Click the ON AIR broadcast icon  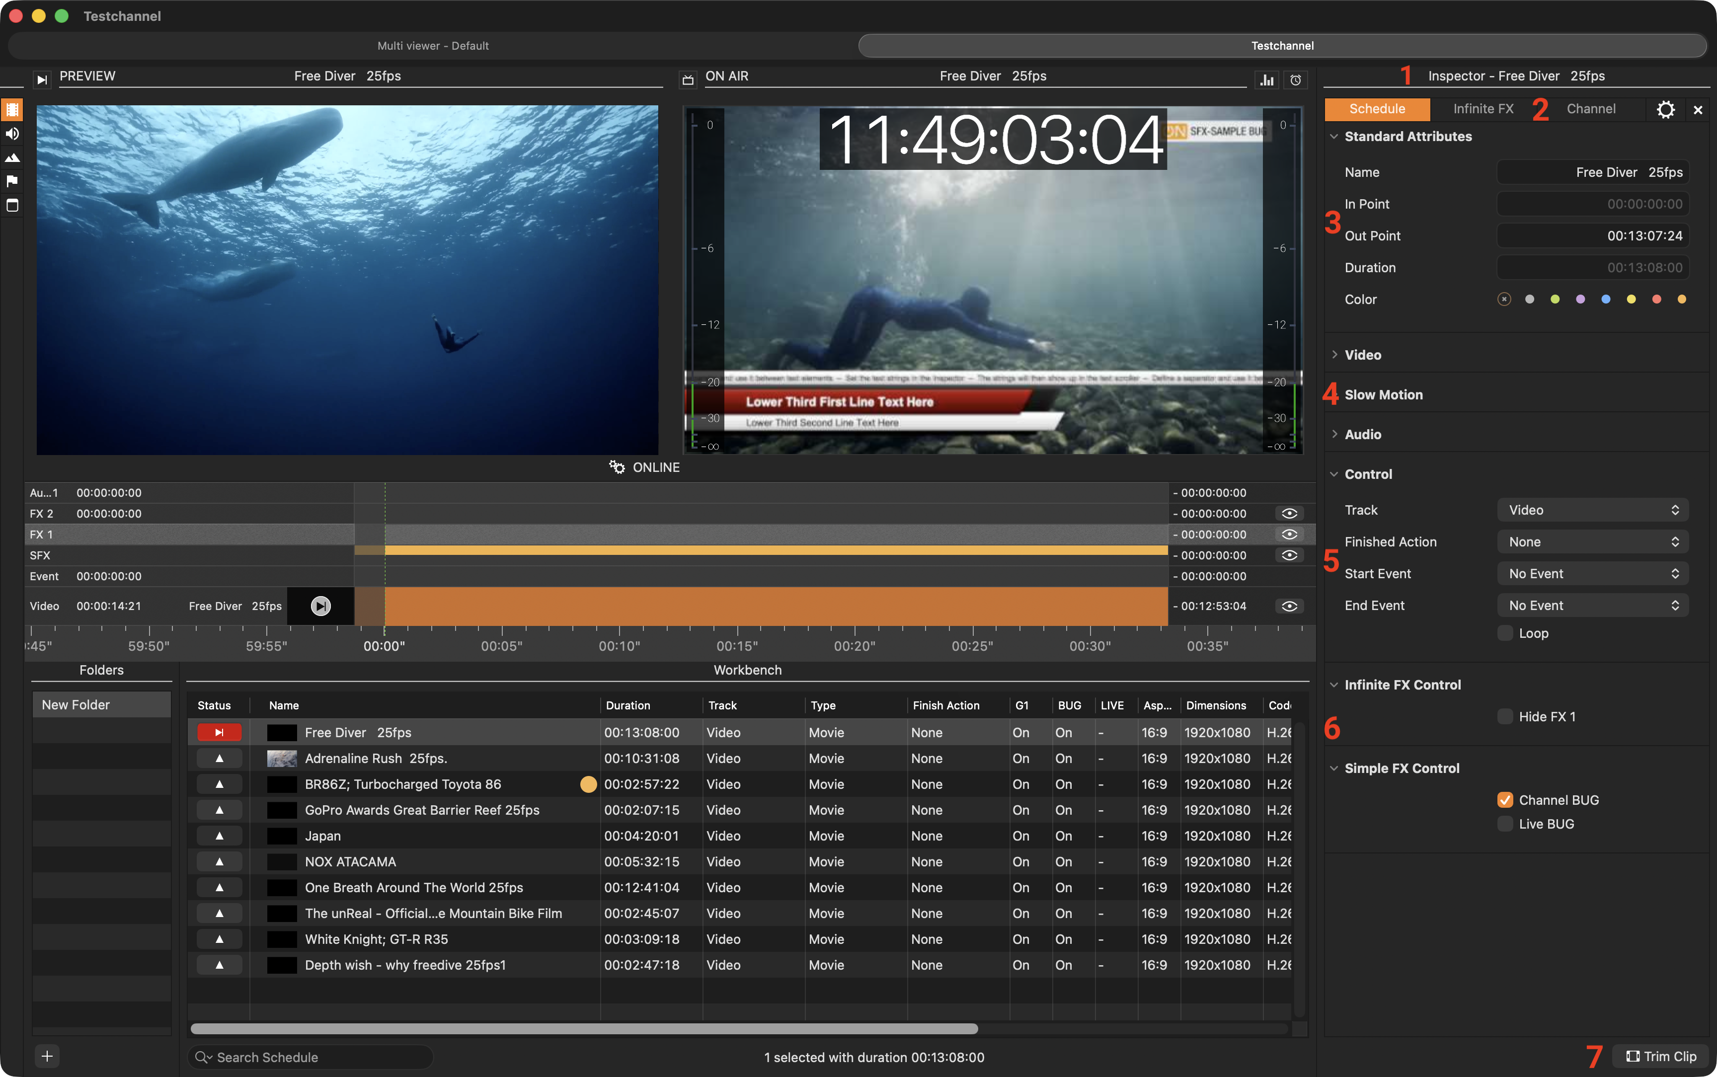(x=688, y=79)
